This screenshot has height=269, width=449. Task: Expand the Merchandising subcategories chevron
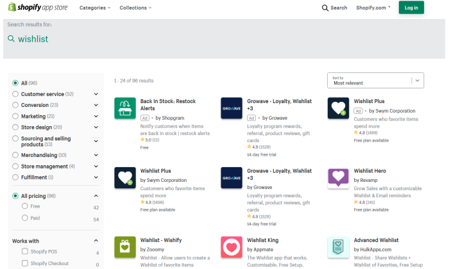(x=96, y=155)
